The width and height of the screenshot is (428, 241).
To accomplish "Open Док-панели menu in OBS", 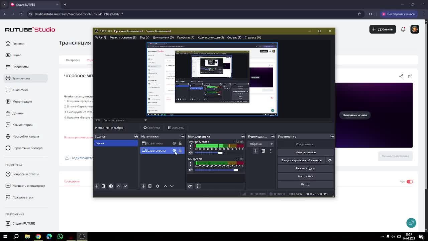I will point(163,37).
